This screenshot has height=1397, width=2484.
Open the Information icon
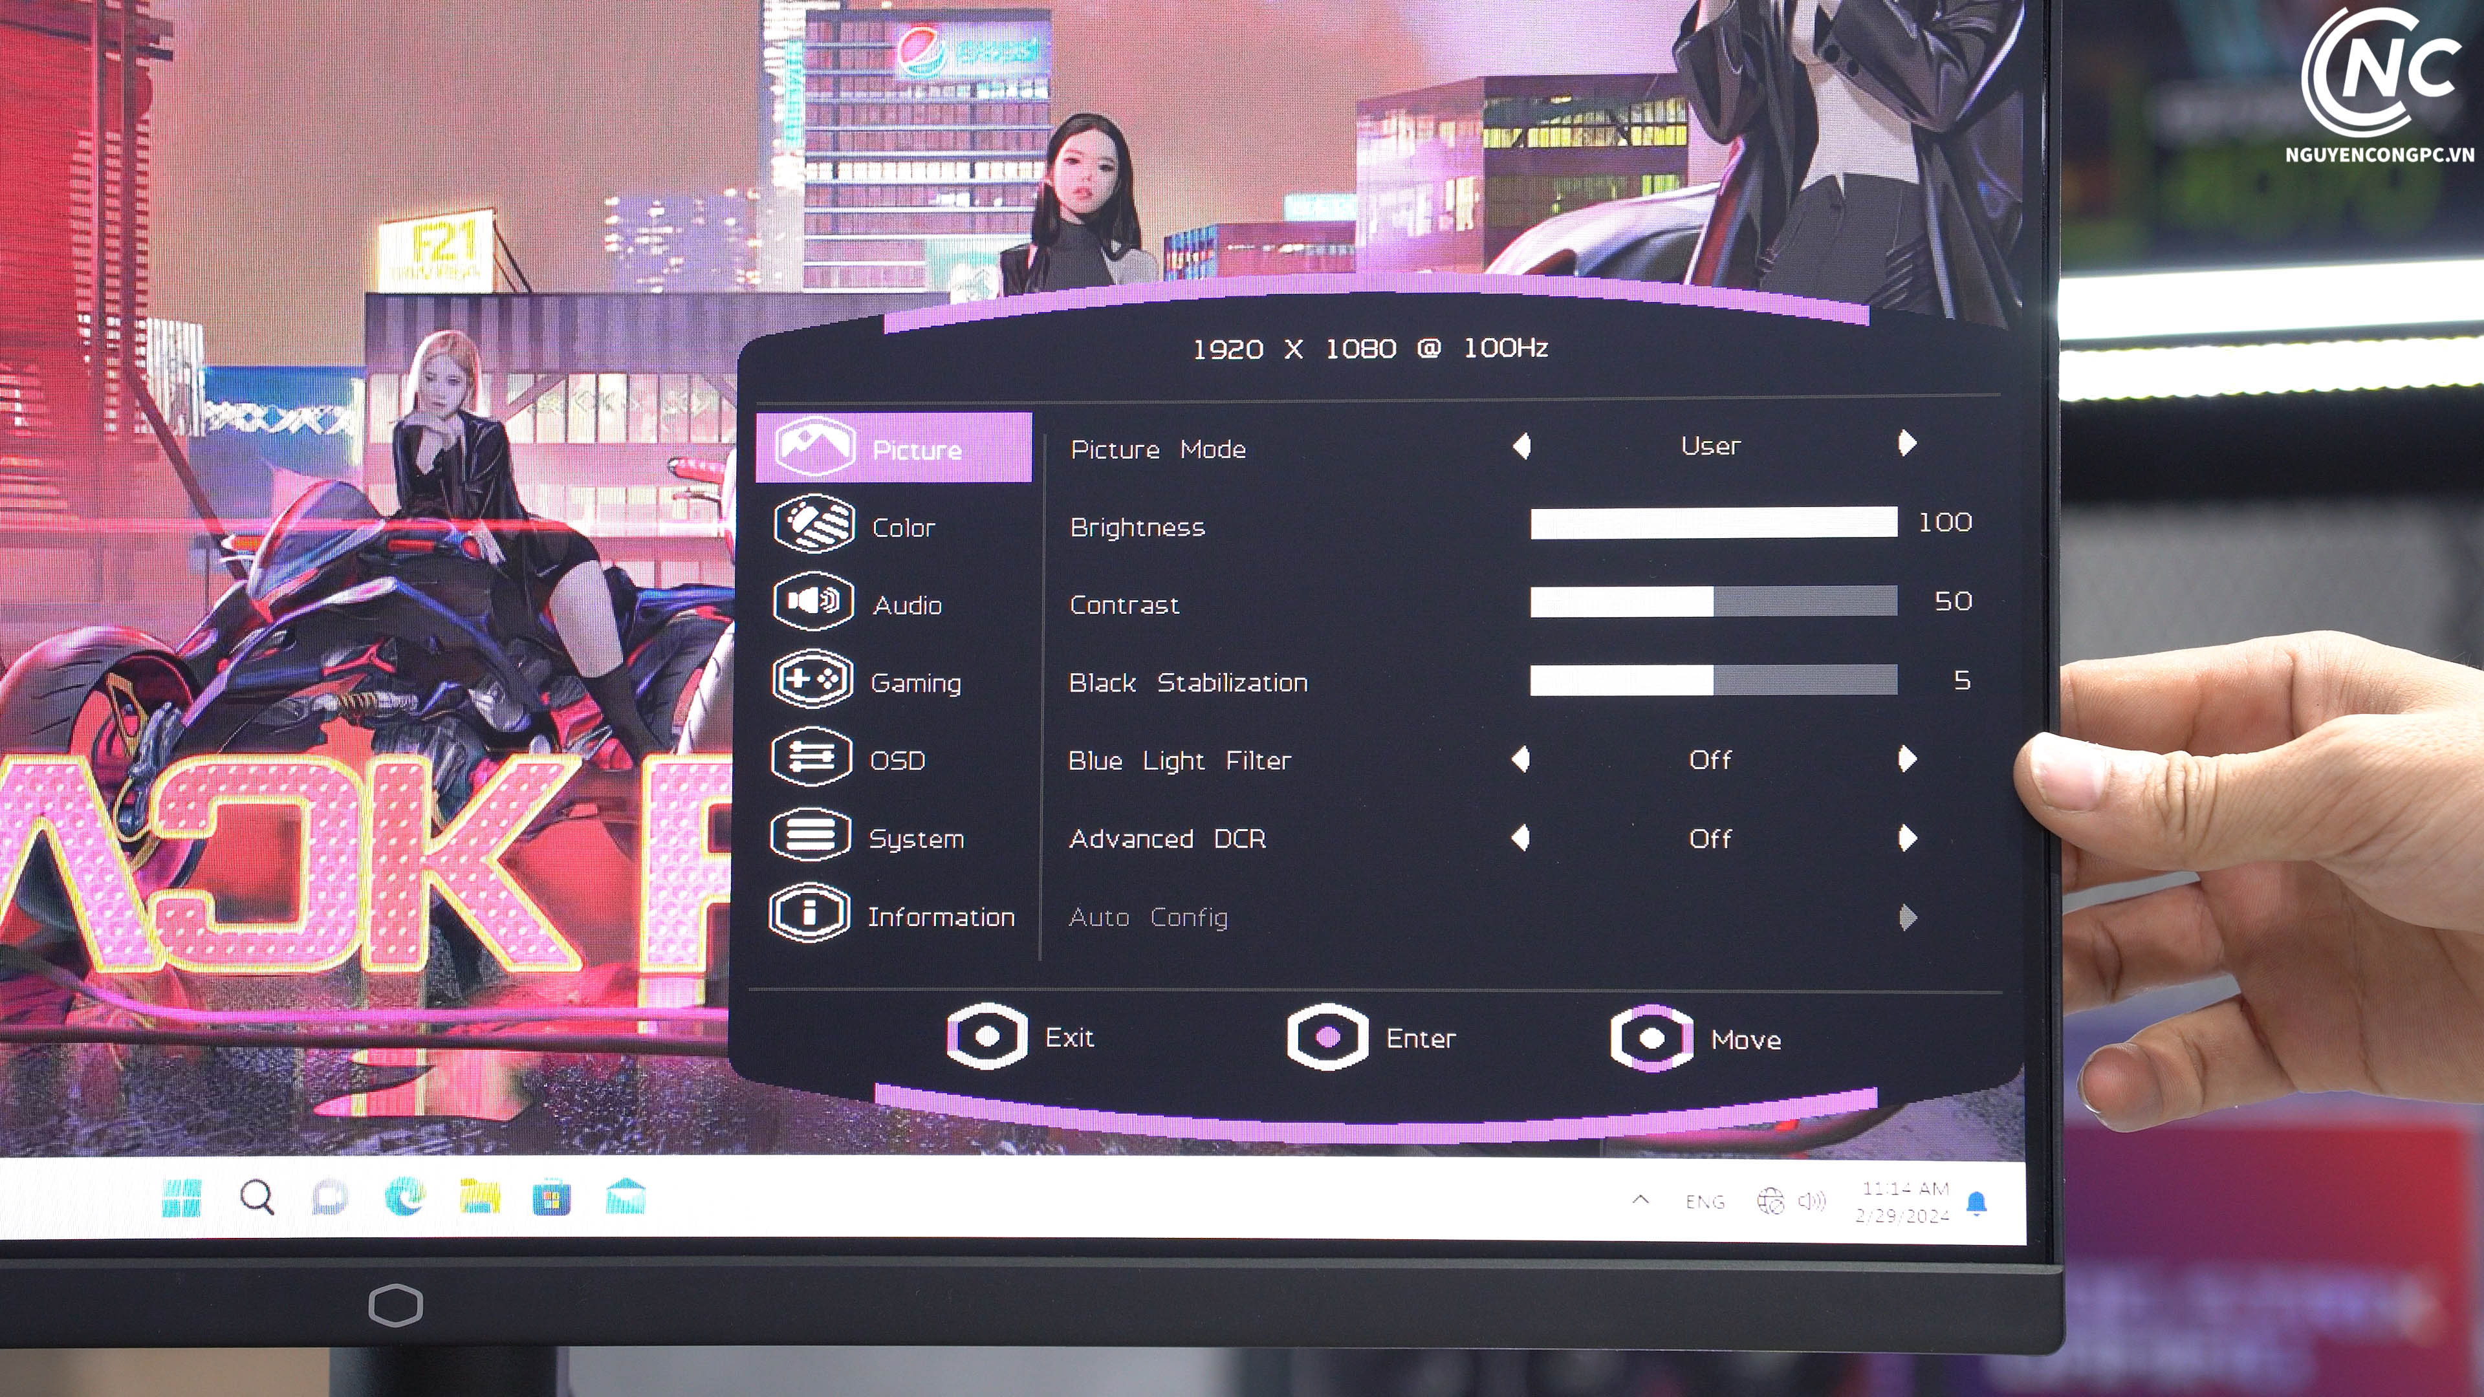click(x=809, y=912)
